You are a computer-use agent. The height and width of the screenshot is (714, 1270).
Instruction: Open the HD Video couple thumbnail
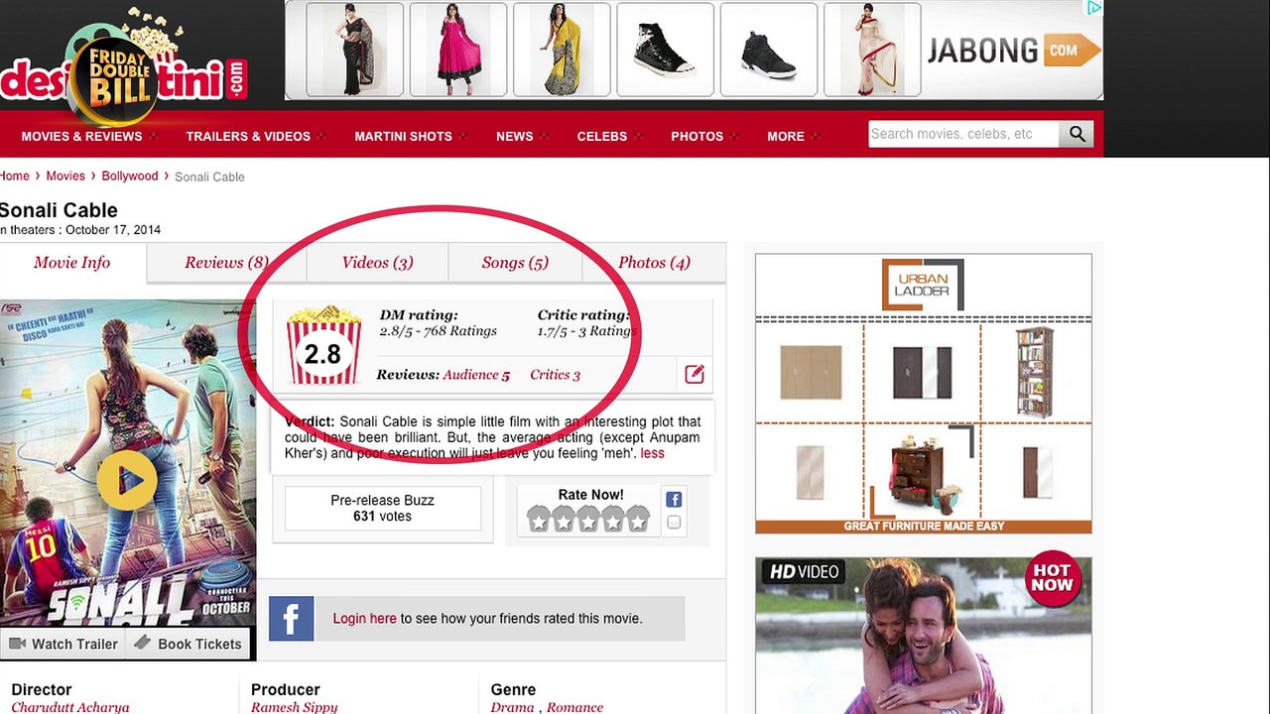pos(923,636)
